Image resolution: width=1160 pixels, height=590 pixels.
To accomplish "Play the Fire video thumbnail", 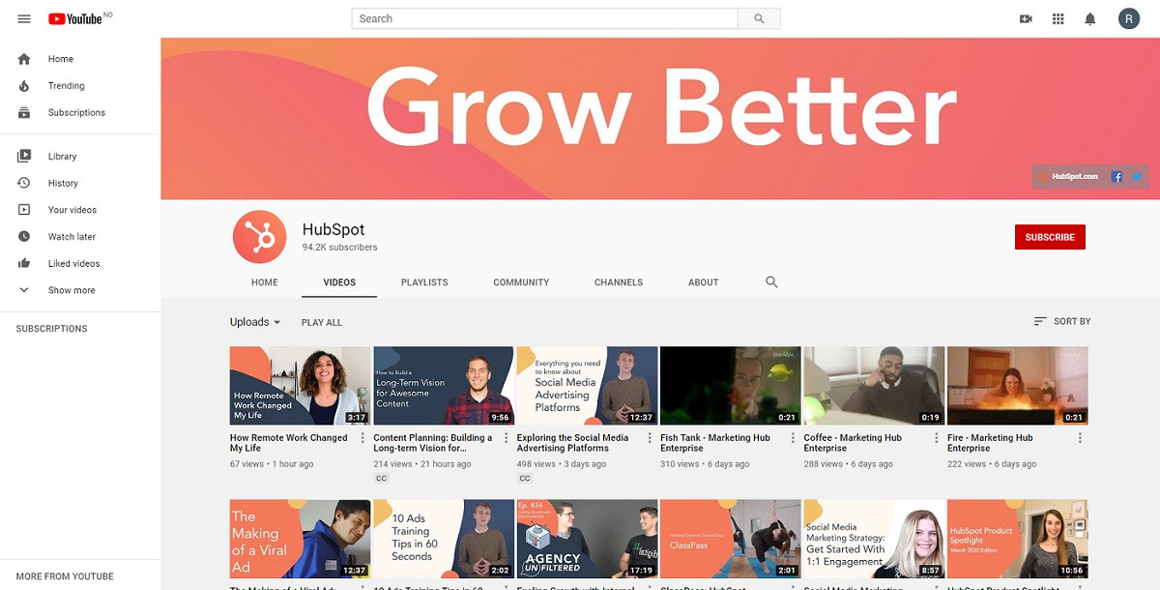I will pos(1018,386).
